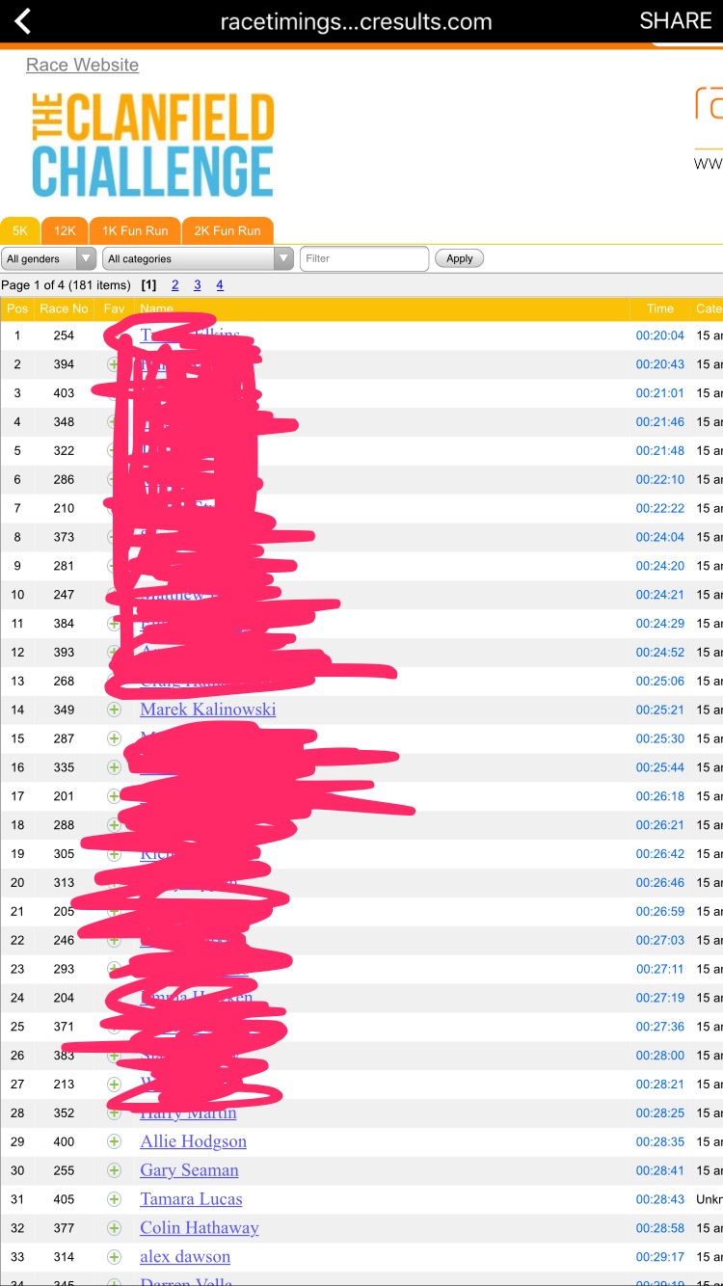The image size is (723, 1286).
Task: Tap the back arrow in the top bar
Action: 23,21
